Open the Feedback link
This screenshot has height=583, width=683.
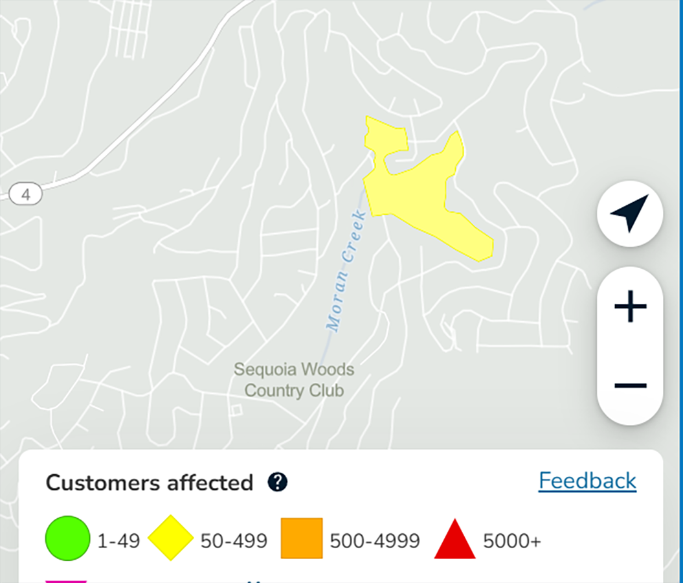pos(587,481)
